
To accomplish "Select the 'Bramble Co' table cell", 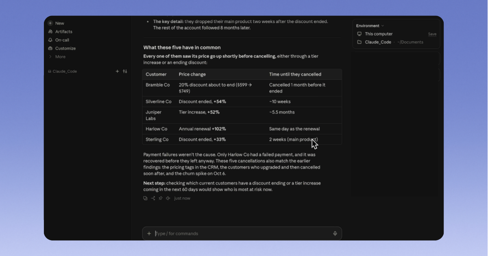I will (x=158, y=85).
